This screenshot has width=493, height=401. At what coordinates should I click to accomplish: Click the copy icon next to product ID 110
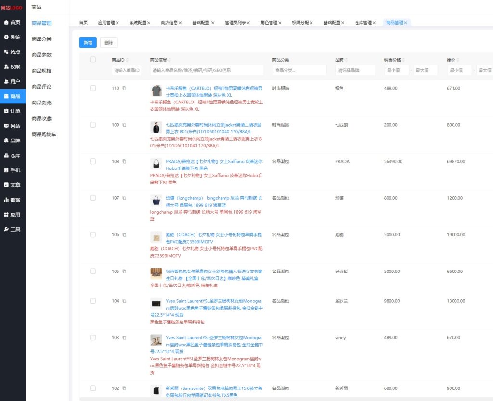coord(124,88)
